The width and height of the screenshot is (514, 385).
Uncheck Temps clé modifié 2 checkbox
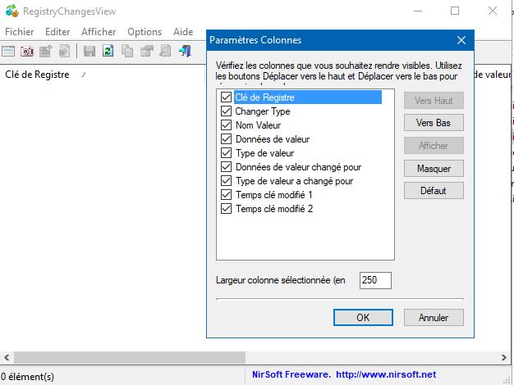(226, 209)
